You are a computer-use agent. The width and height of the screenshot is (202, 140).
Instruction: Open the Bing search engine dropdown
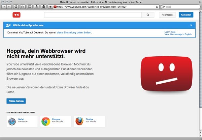tap(164, 6)
